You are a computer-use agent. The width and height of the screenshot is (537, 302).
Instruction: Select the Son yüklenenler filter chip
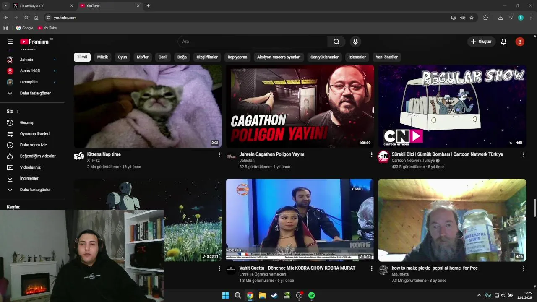click(324, 57)
